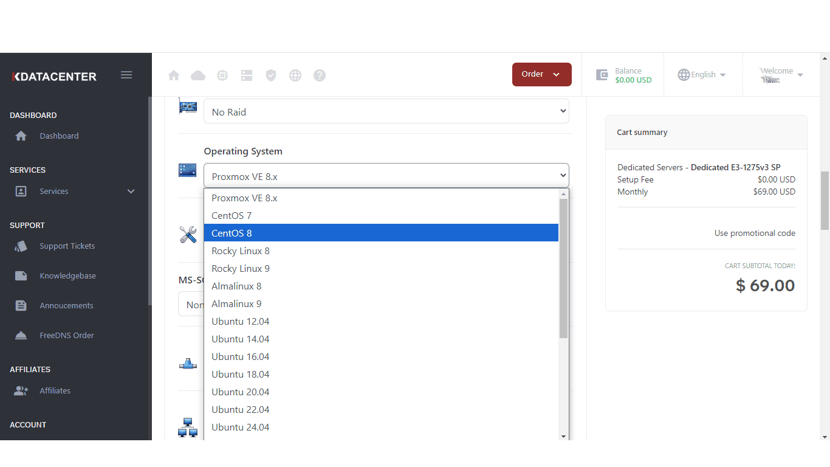Choose CentOS 8 option
The image size is (830, 467).
click(x=381, y=233)
